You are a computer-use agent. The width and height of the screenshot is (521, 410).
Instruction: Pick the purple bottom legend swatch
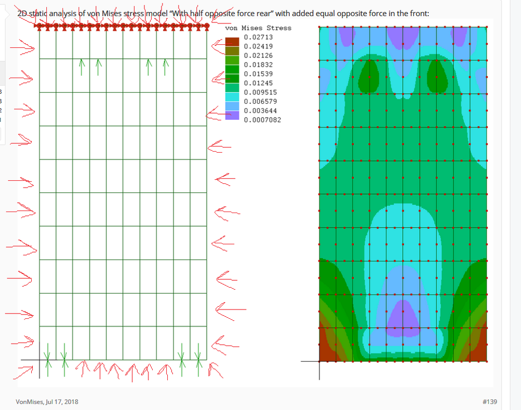232,116
